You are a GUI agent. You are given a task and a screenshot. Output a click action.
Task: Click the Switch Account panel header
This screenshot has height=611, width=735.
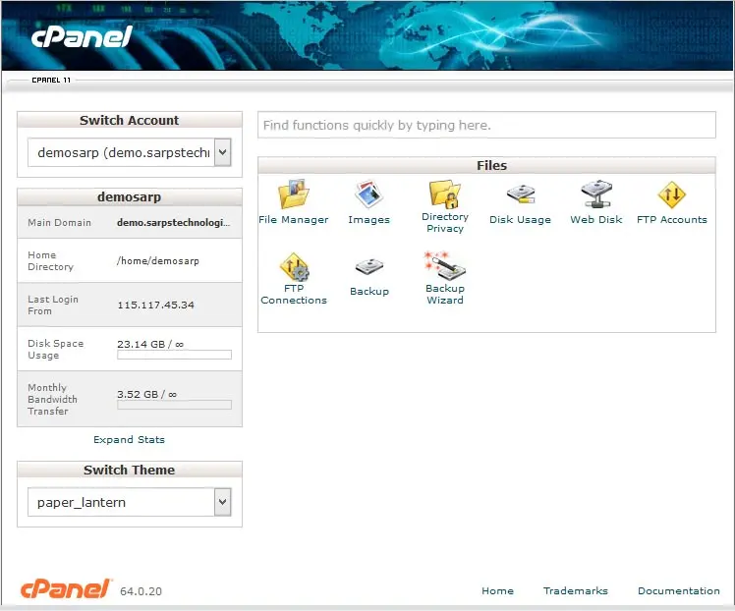130,120
